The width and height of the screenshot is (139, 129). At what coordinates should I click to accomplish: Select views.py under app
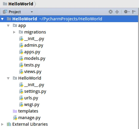pyautogui.click(x=33, y=72)
